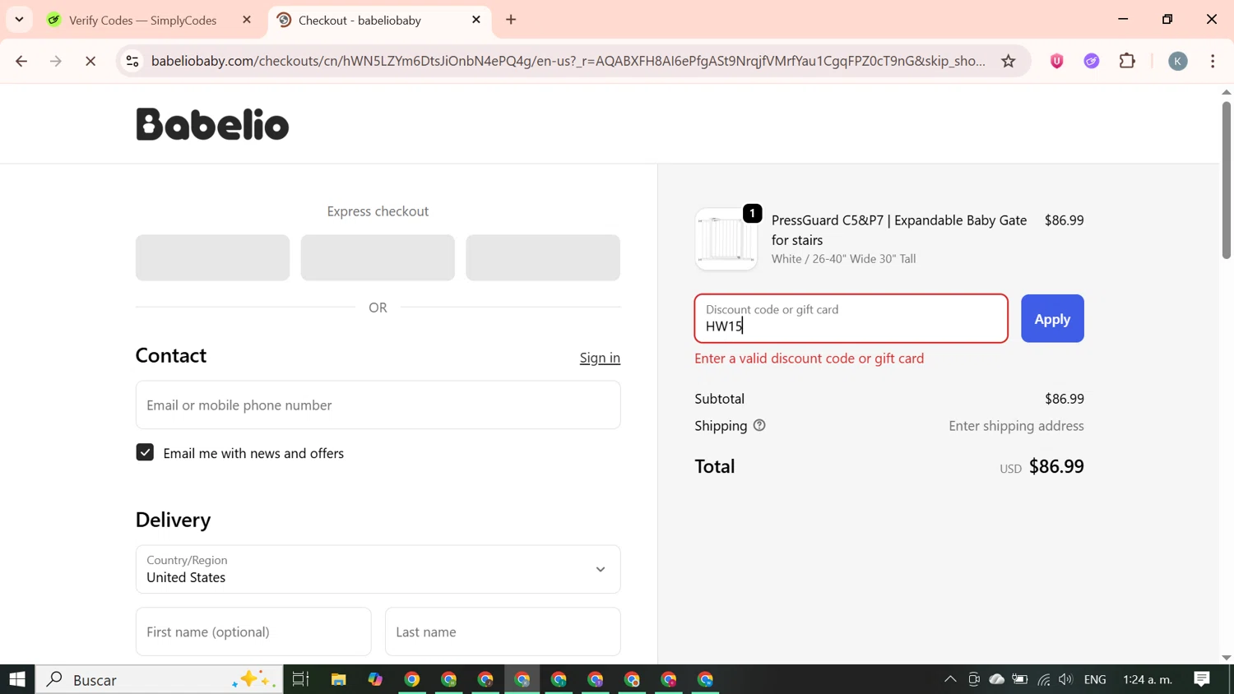Screen dimensions: 1234x694
Task: Apply the discount code
Action: point(1052,318)
